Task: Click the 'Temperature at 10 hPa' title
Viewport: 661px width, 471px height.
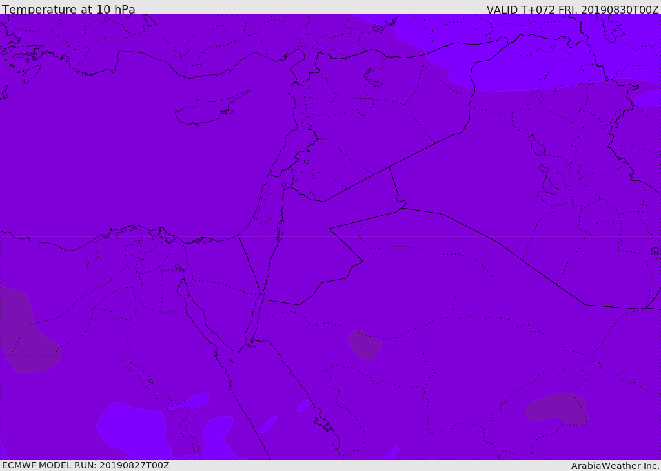Action: pyautogui.click(x=68, y=9)
